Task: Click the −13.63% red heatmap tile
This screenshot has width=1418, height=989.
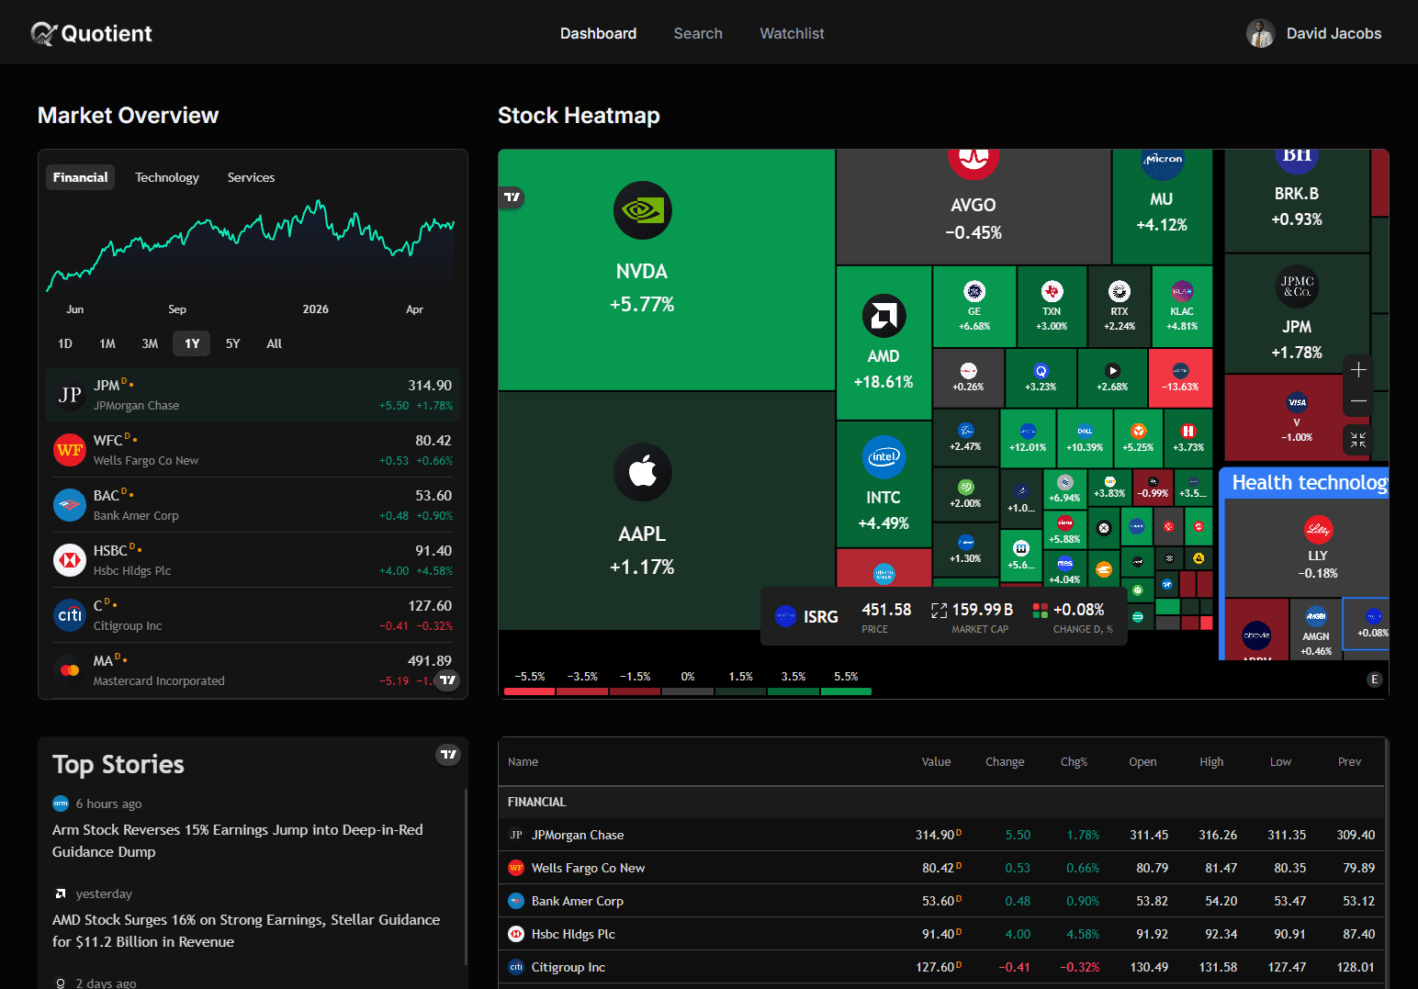Action: coord(1180,377)
